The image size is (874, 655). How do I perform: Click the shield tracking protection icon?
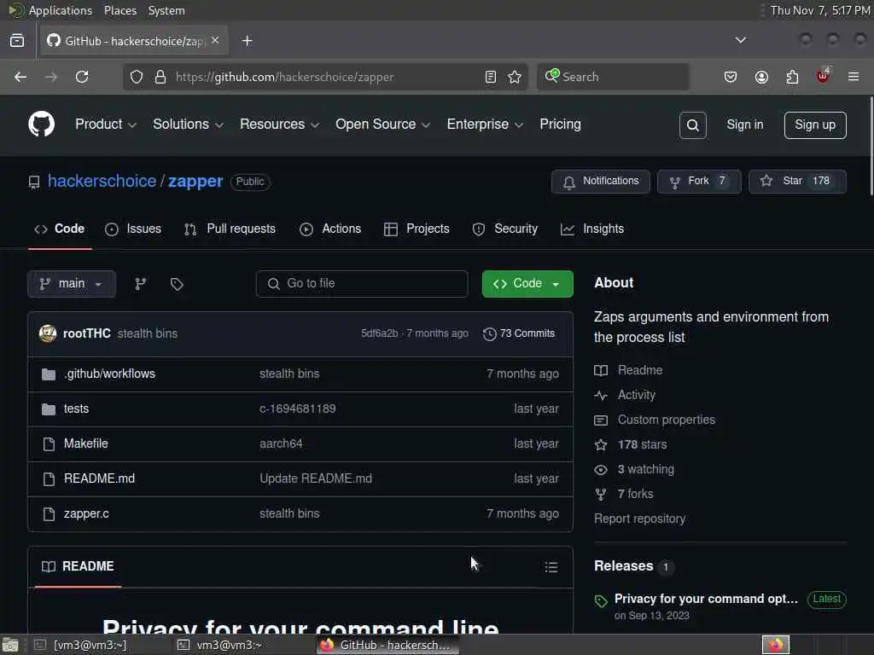(137, 77)
